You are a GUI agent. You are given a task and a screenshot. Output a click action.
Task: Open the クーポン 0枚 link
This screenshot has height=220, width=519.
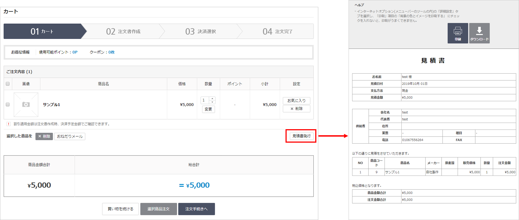(111, 52)
